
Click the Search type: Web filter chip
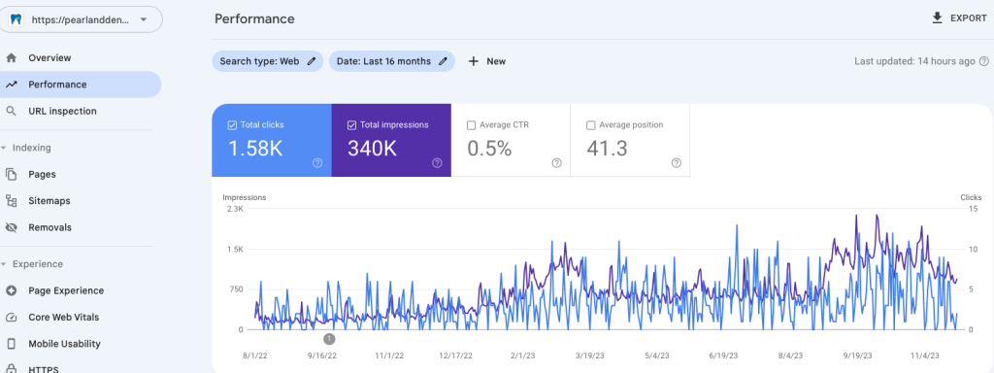[268, 61]
